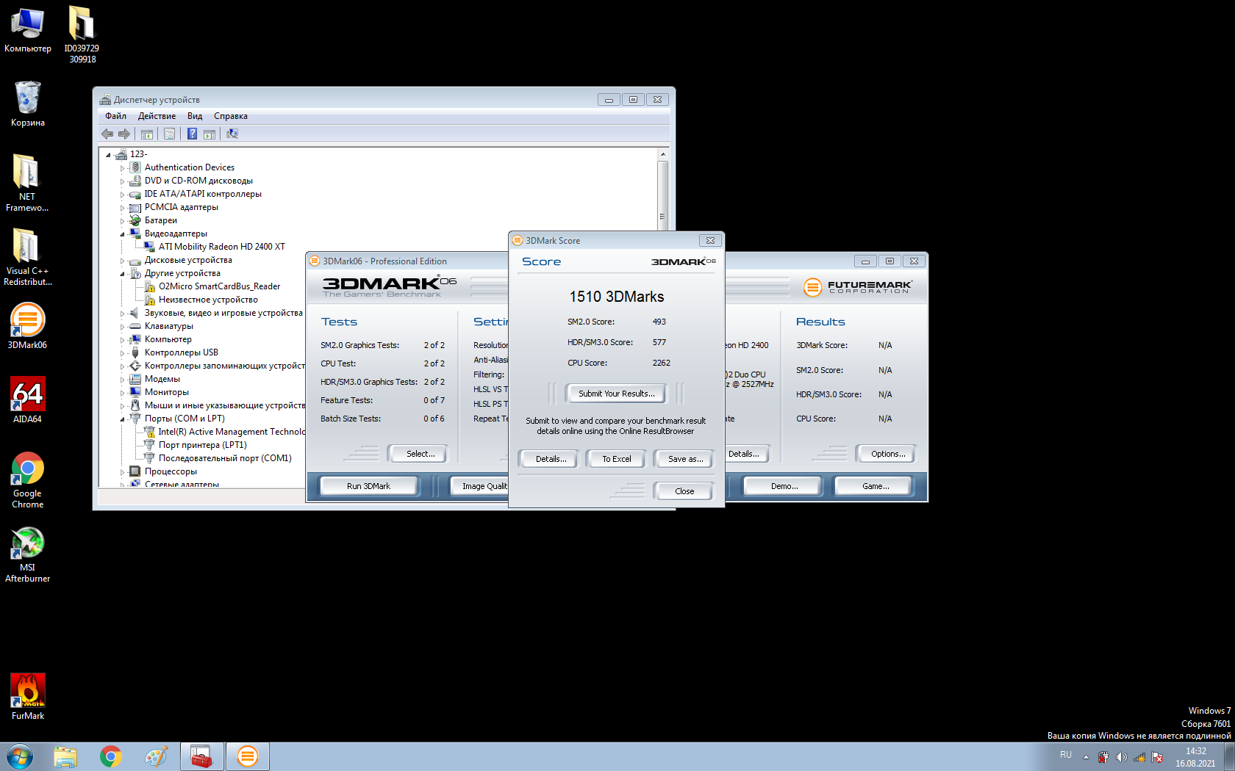1235x771 pixels.
Task: Click the Run 3DMark button
Action: click(x=368, y=486)
